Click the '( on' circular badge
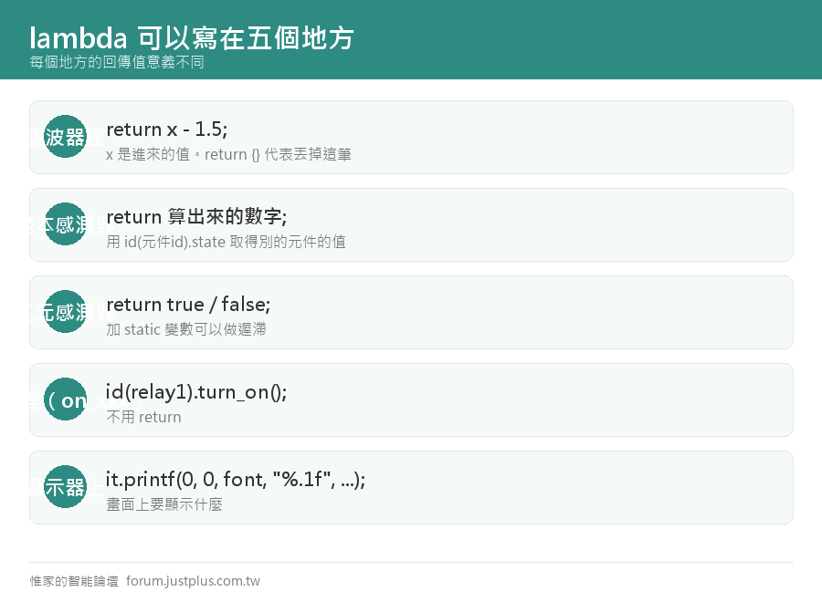Viewport: 822px width, 602px height. pyautogui.click(x=66, y=400)
